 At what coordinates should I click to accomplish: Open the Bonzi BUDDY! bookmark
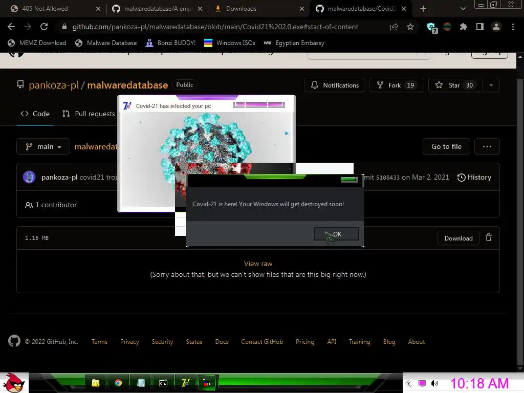click(x=171, y=43)
